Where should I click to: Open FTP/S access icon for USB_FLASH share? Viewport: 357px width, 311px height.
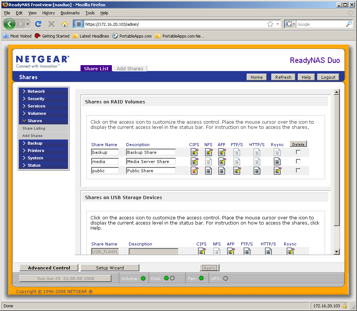click(x=247, y=251)
